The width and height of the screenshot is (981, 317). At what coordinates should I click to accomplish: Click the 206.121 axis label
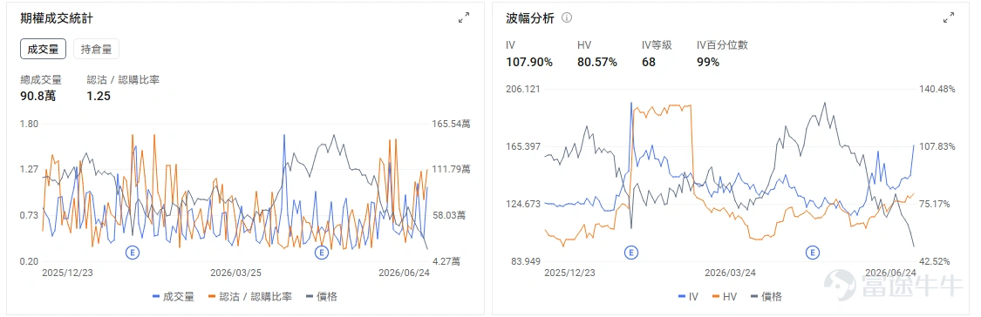pos(522,89)
